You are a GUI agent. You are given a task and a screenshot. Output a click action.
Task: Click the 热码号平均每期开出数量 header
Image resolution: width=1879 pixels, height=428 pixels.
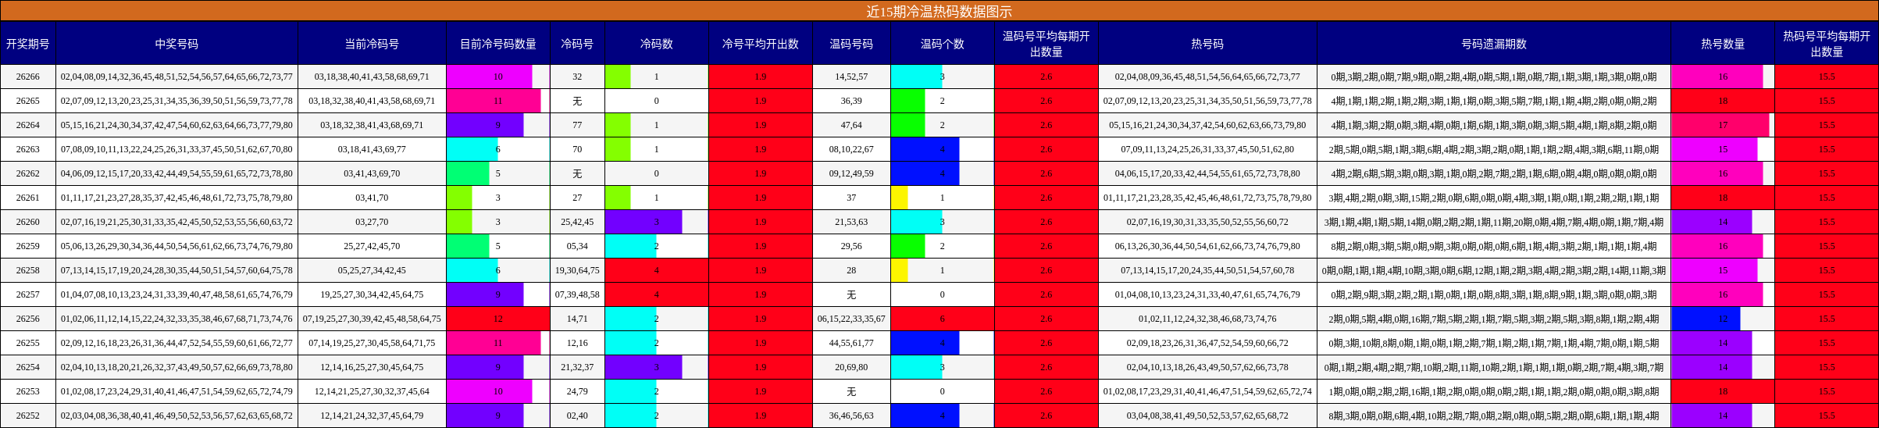coord(1827,44)
